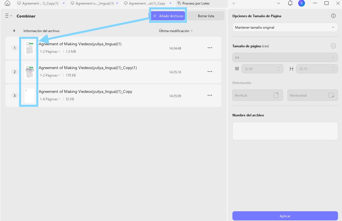Select Horizontal orientation

(312, 95)
